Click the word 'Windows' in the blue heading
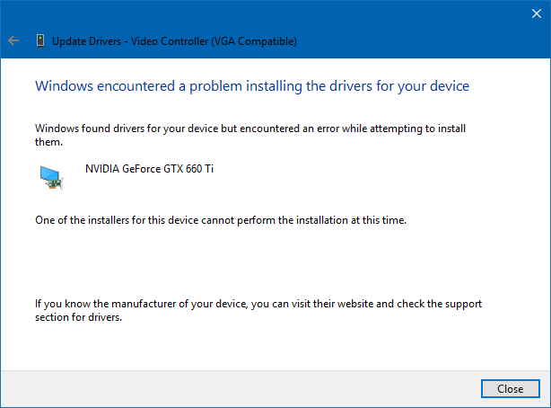The width and height of the screenshot is (551, 408). (x=64, y=86)
